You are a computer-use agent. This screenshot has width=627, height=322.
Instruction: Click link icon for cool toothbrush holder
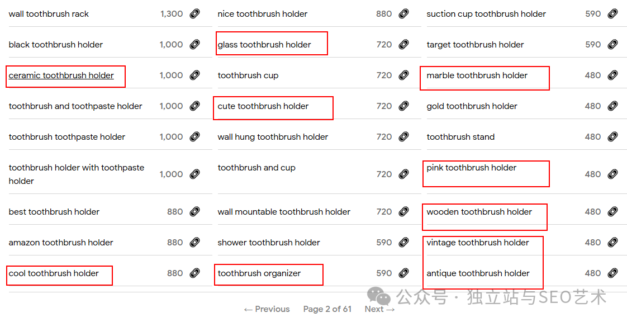194,273
